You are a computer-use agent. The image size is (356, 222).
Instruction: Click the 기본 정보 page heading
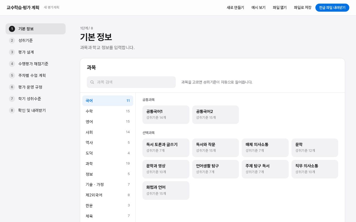click(96, 37)
